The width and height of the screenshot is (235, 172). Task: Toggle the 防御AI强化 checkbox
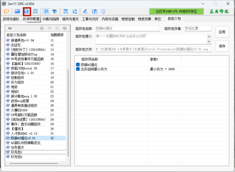78,64
